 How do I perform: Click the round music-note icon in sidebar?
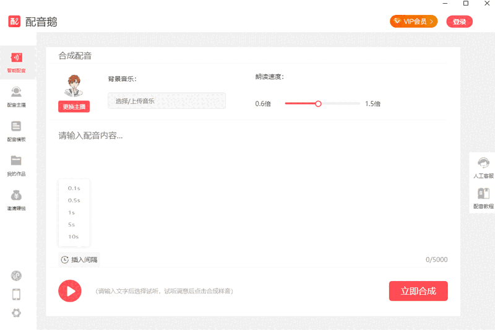point(17,276)
